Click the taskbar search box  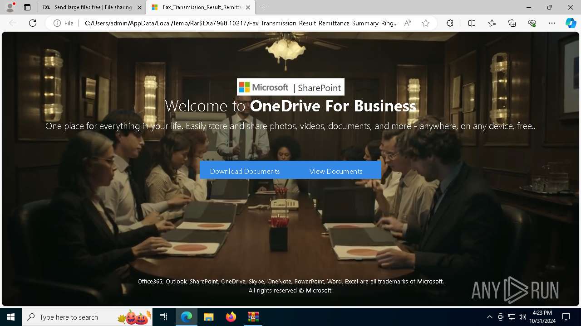87,317
